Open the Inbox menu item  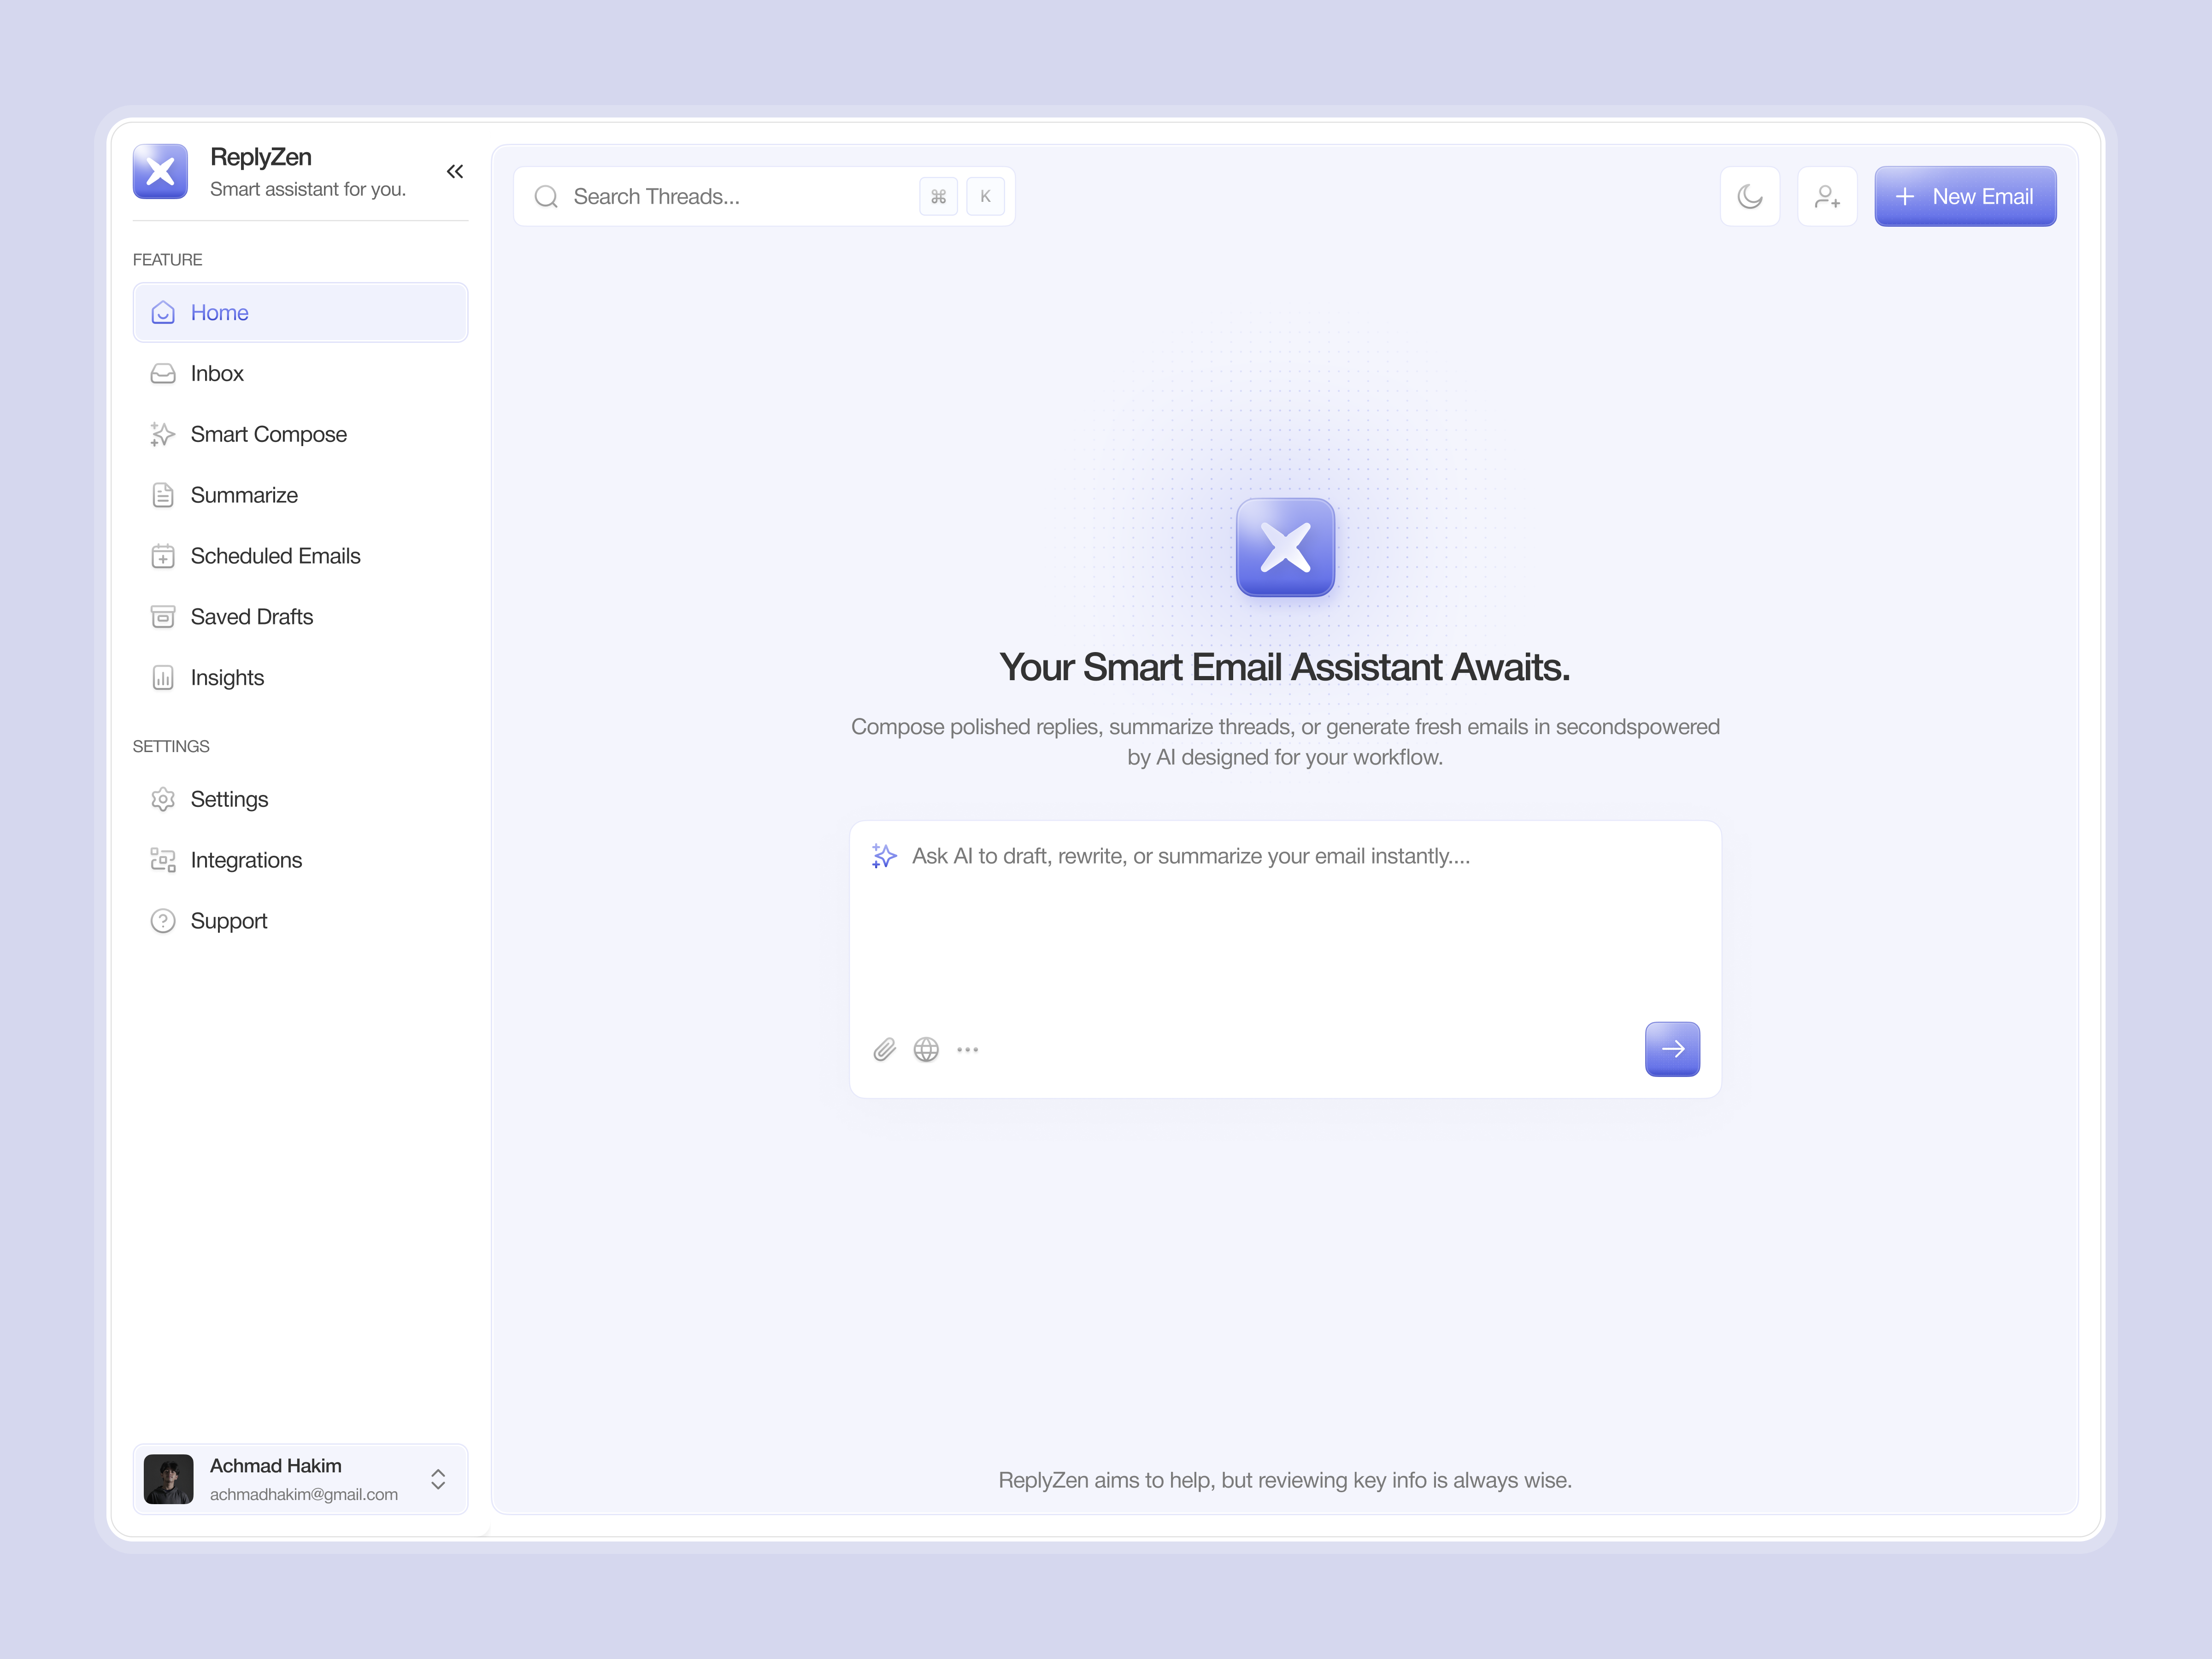[x=217, y=373]
